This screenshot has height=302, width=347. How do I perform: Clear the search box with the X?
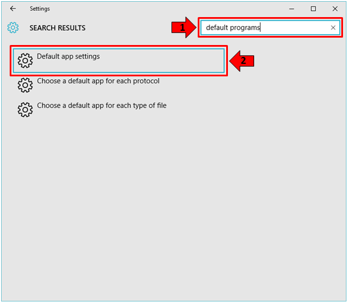[x=333, y=28]
